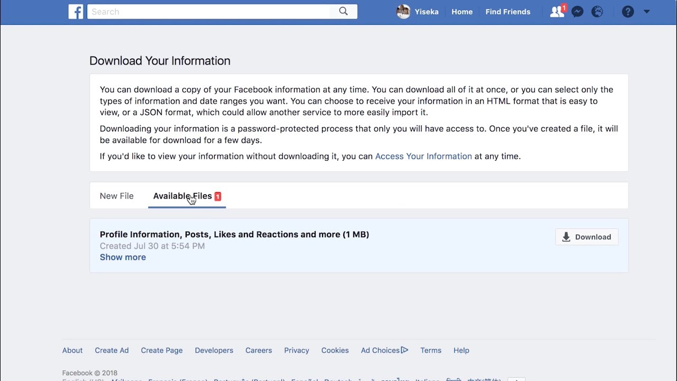677x381 pixels.
Task: Open the Privacy footer link
Action: (x=296, y=350)
